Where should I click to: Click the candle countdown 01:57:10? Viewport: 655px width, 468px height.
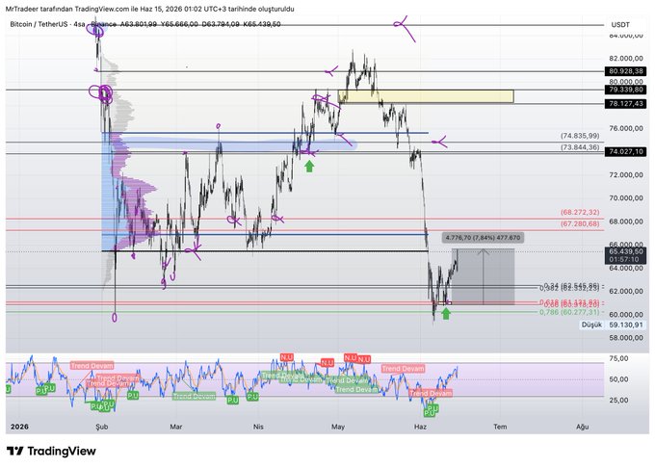(625, 260)
